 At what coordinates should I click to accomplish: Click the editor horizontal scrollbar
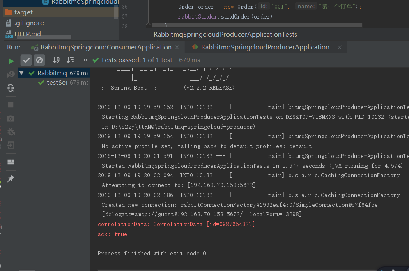coord(257,25)
